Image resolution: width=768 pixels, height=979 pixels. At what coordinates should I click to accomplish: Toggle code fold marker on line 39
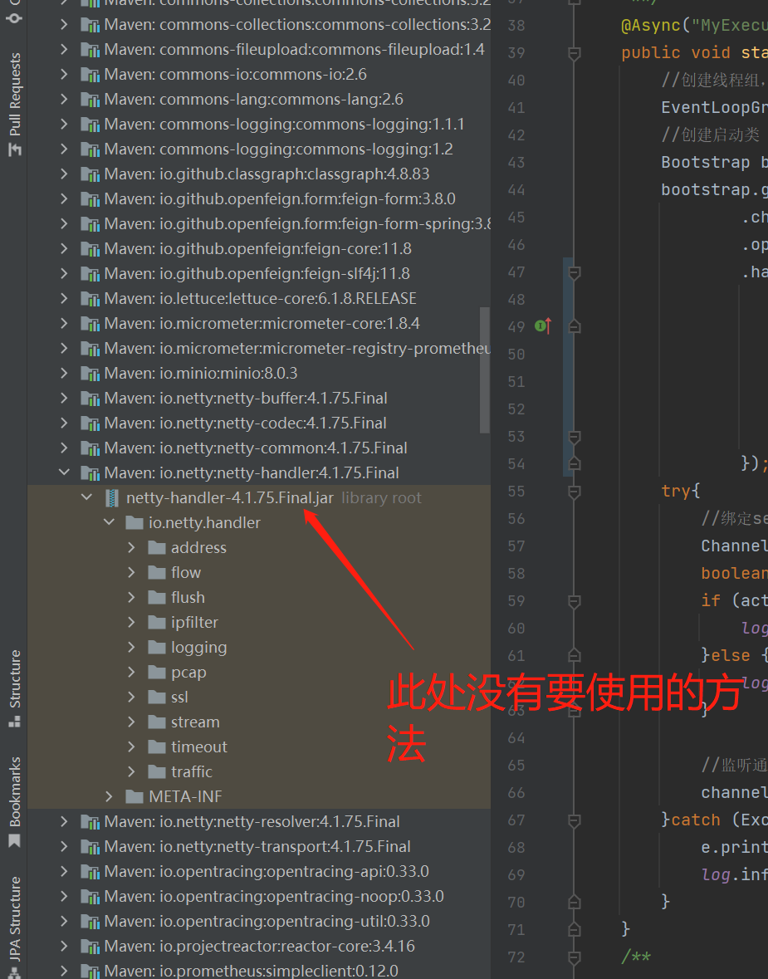pyautogui.click(x=575, y=54)
